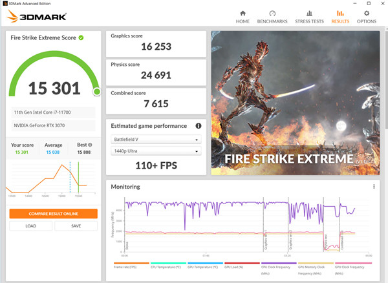The image size is (388, 283).
Task: Click the Fire Strike Extreme Score heading
Action: tap(43, 38)
